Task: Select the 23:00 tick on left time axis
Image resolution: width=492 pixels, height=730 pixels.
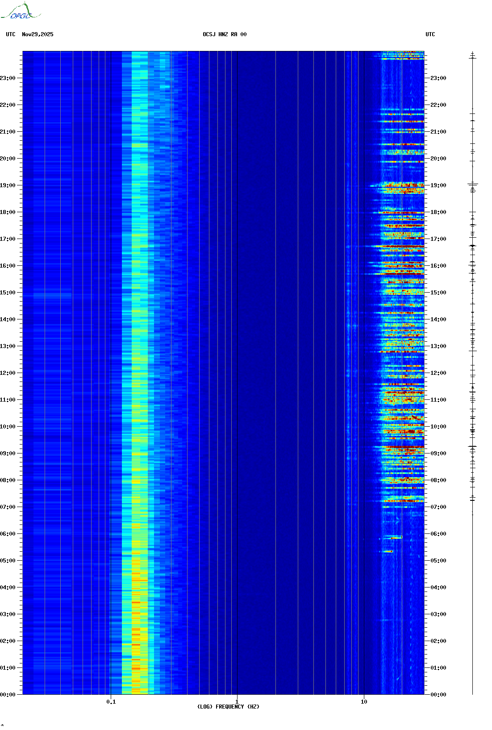Action: 8,78
